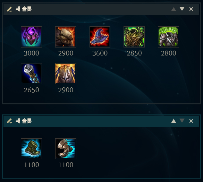203x182 pixels.
Task: Select the purple Abyssal Mask item icon
Action: (x=31, y=37)
